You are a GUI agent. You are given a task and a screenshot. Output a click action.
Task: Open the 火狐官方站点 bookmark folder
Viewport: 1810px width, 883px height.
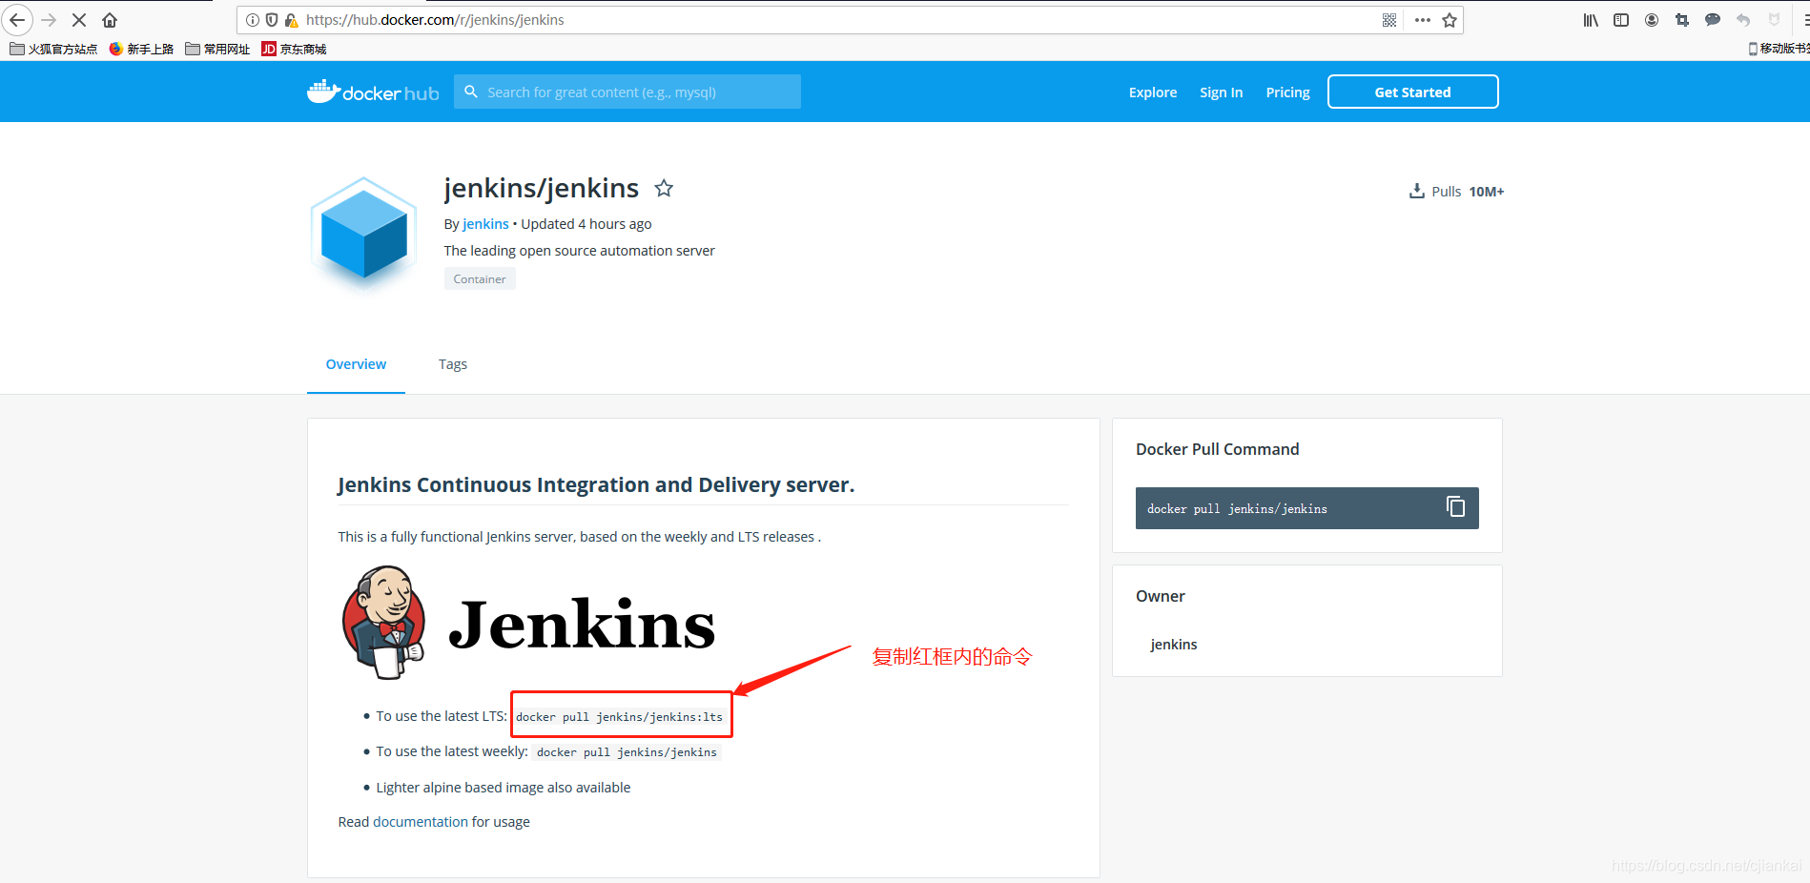point(53,49)
